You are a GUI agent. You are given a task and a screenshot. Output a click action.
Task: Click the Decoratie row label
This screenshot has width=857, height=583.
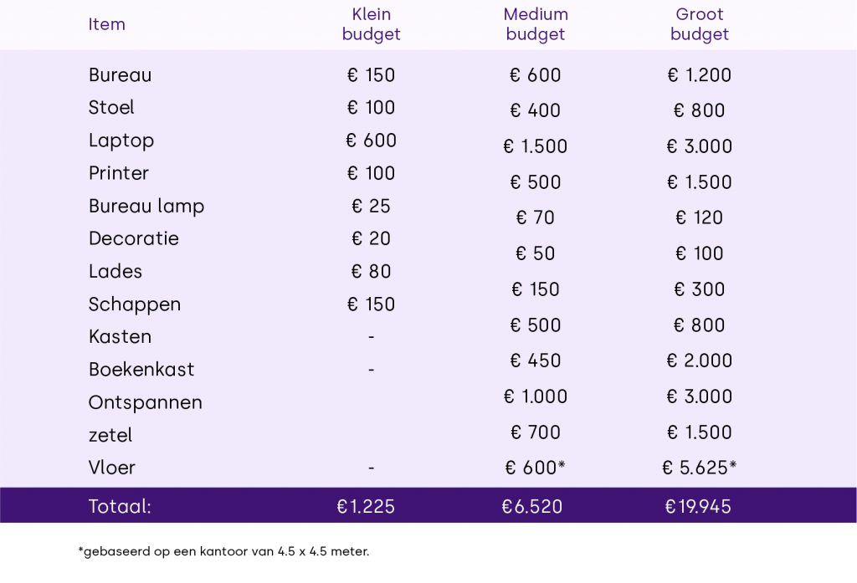pyautogui.click(x=134, y=238)
